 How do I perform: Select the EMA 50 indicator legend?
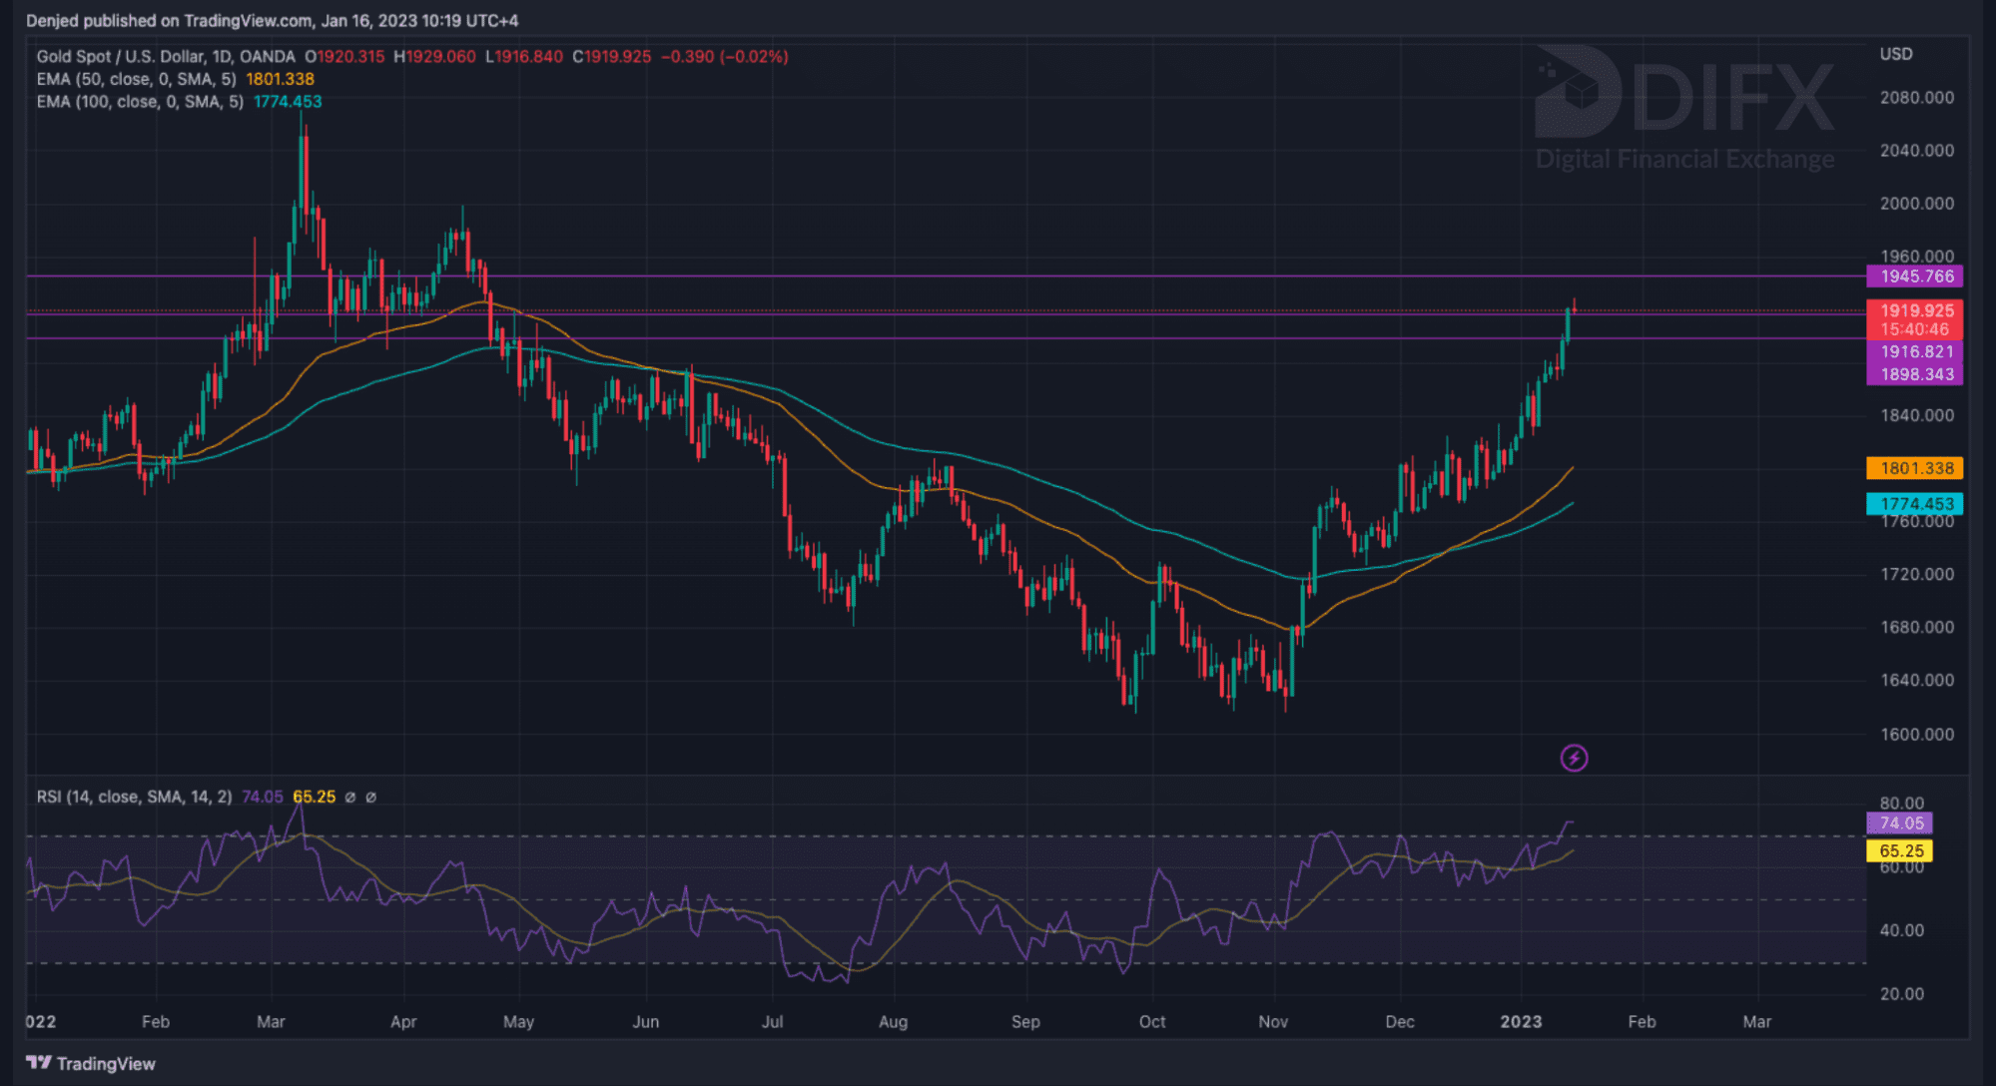136,79
